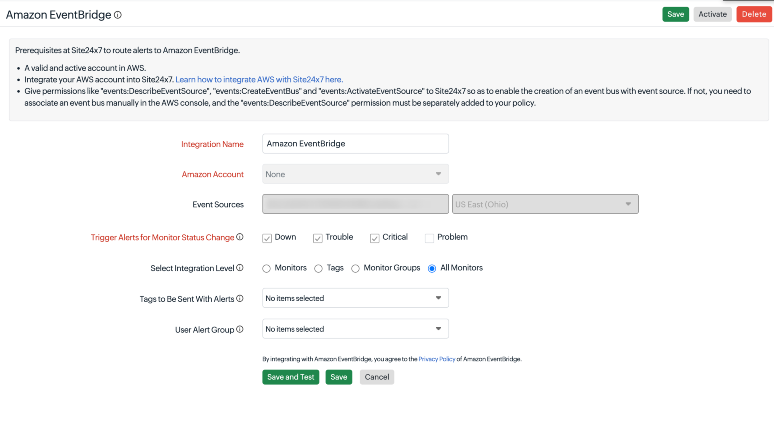774x425 pixels.
Task: Click the "Integration Name" label
Action: pyautogui.click(x=212, y=144)
